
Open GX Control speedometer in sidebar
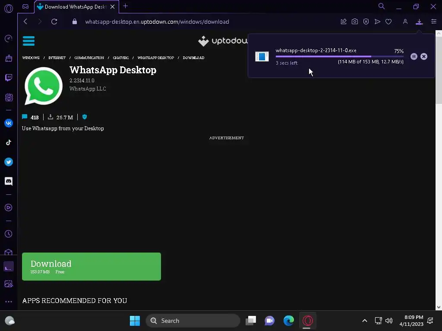tap(9, 38)
